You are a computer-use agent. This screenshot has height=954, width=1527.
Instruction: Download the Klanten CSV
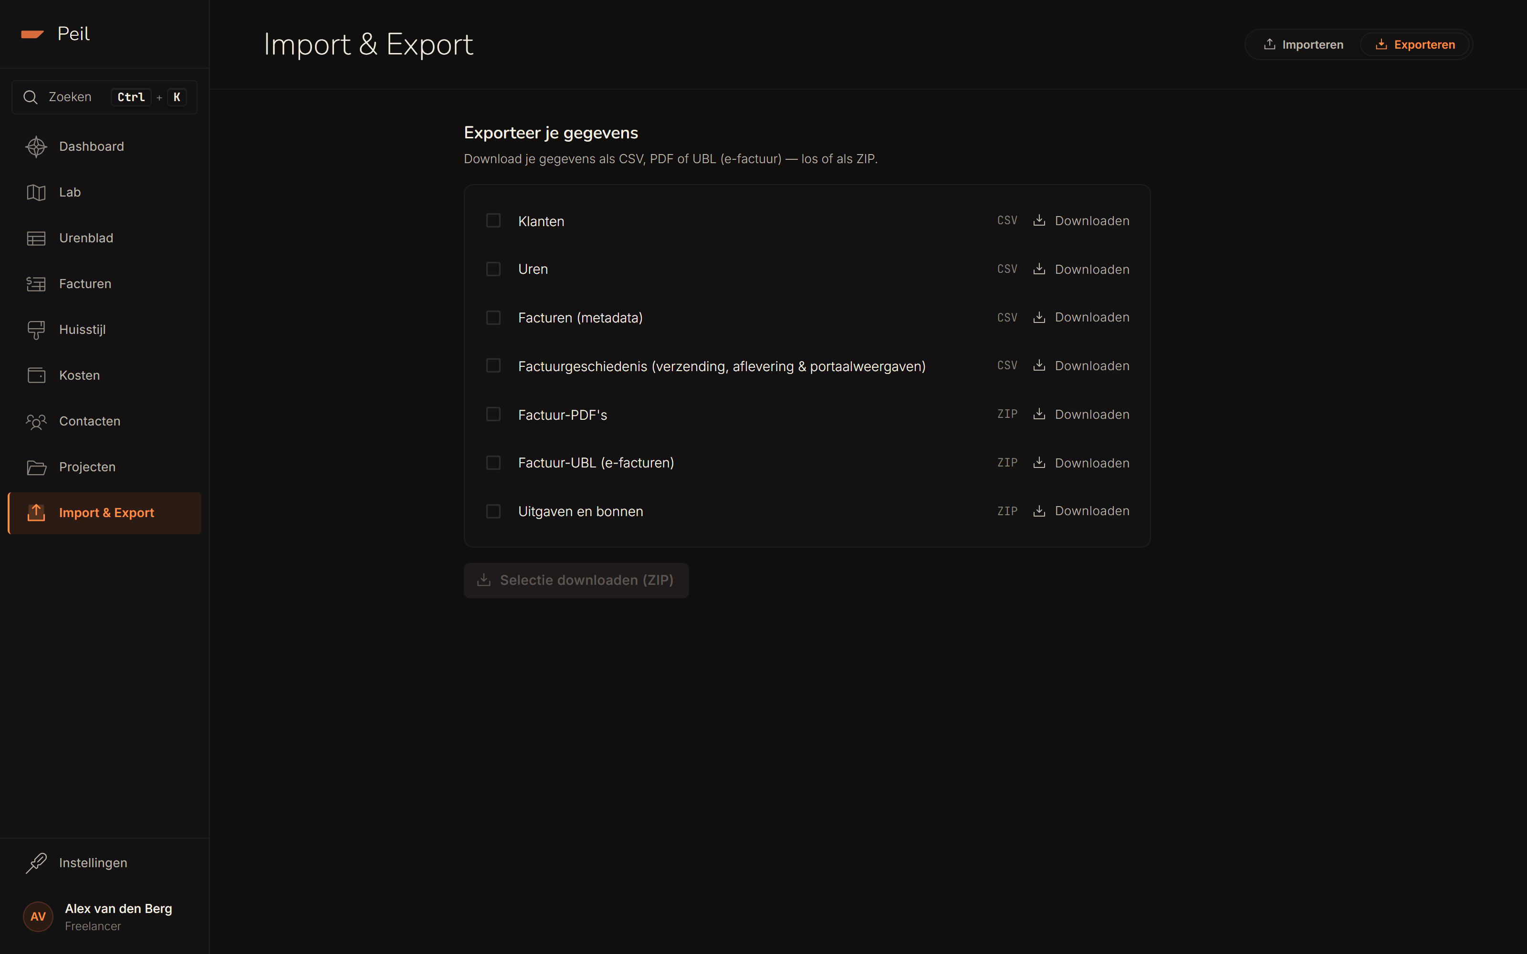pyautogui.click(x=1081, y=221)
